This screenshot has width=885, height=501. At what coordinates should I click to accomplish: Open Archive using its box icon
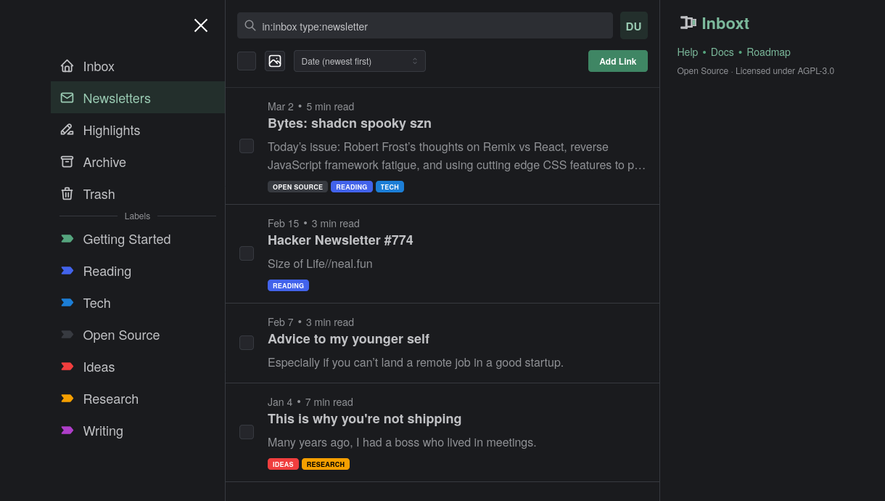[67, 162]
